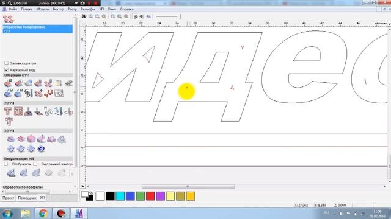The height and width of the screenshot is (219, 391).
Task: Open the toolpath sheet icon ending Операции second row
Action: (x=59, y=93)
